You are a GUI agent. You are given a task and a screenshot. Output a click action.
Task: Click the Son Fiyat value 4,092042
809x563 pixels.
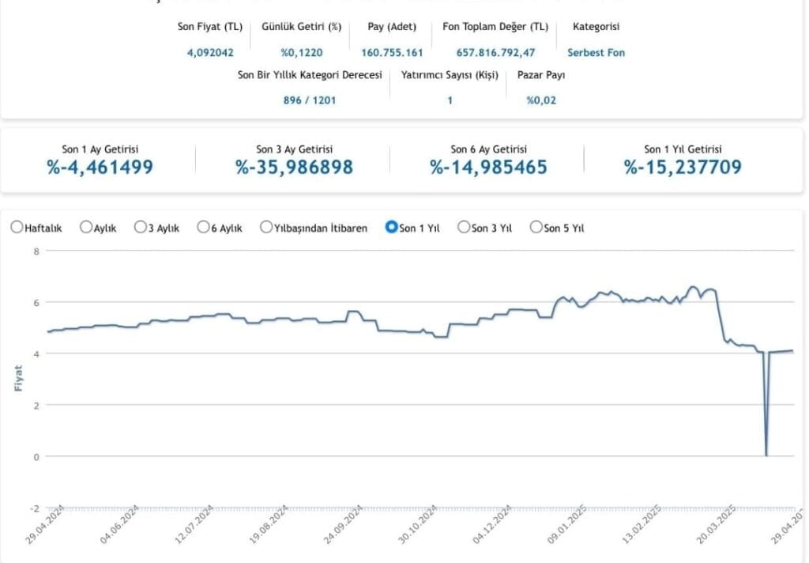click(x=210, y=53)
